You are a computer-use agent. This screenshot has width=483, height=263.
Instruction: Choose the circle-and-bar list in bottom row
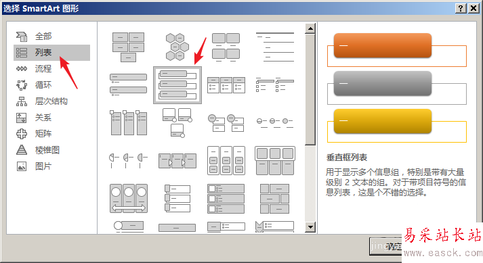point(129,226)
